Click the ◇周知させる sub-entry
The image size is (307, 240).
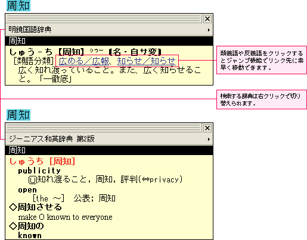(35, 207)
